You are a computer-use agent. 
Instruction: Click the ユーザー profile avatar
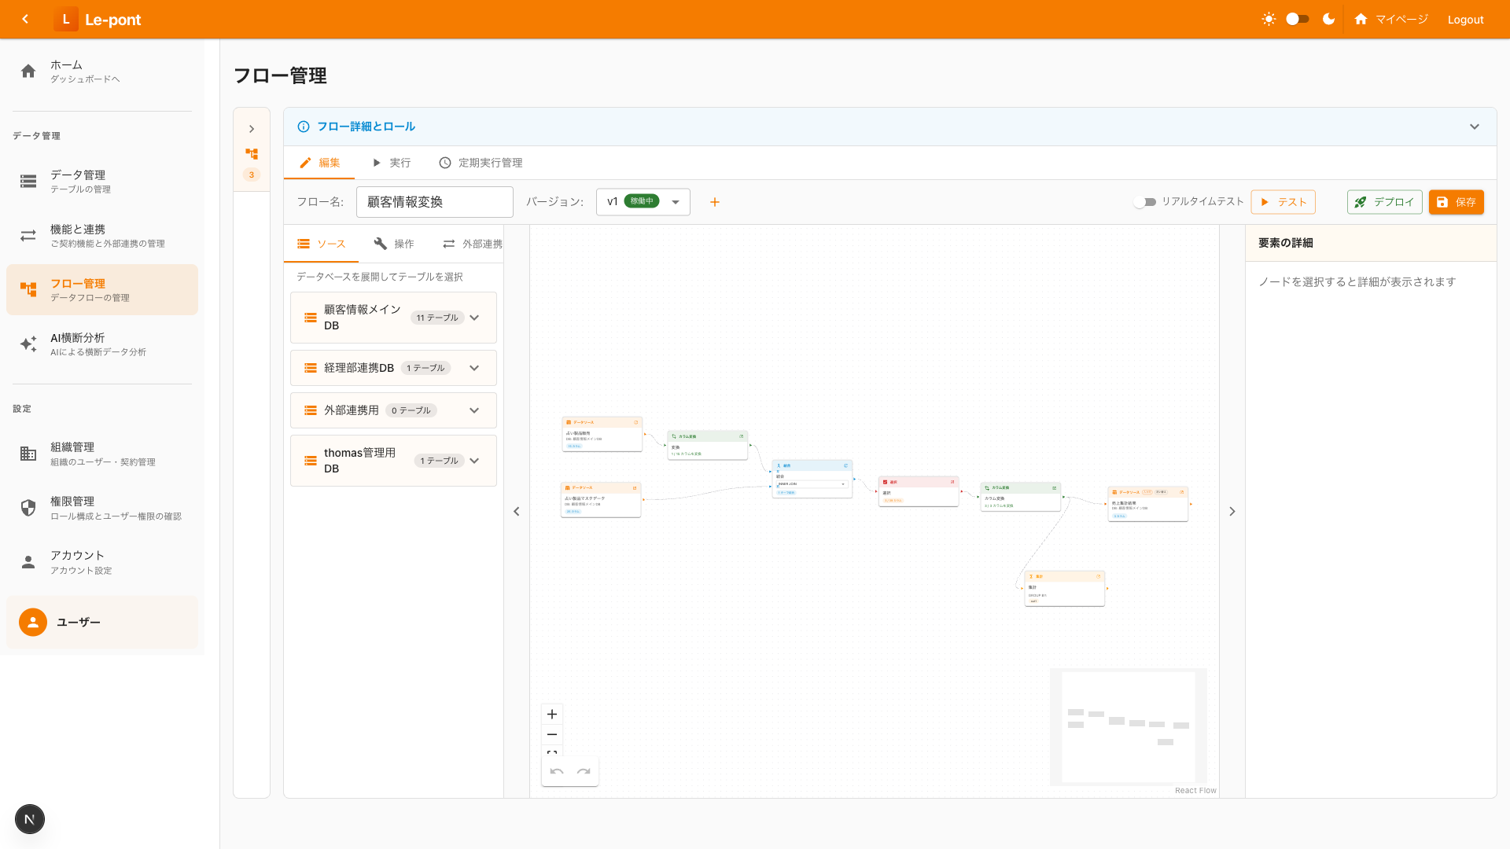[x=33, y=622]
